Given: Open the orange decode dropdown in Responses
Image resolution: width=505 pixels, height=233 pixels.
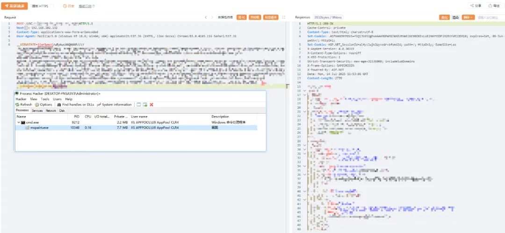Looking at the screenshot, I should tap(468, 17).
